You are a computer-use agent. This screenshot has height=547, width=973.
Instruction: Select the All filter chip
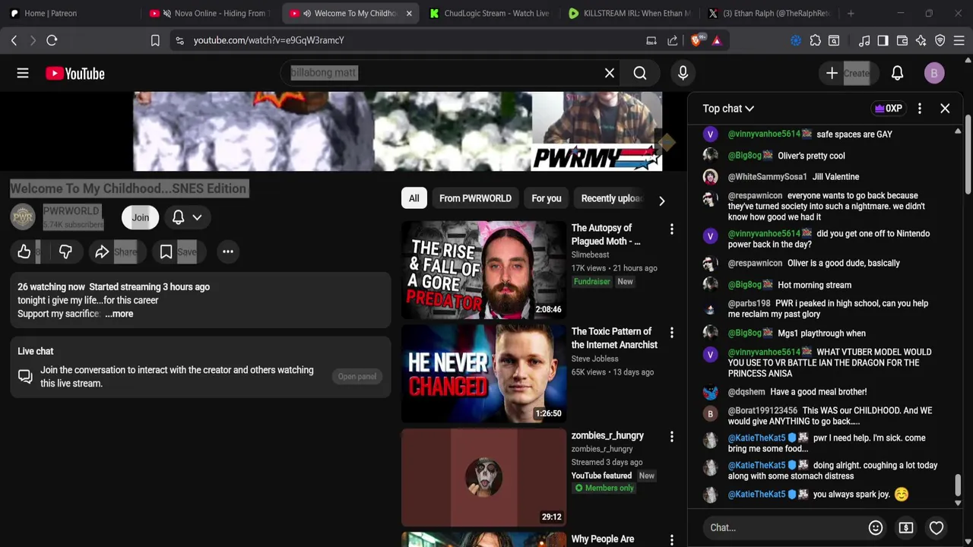(414, 198)
